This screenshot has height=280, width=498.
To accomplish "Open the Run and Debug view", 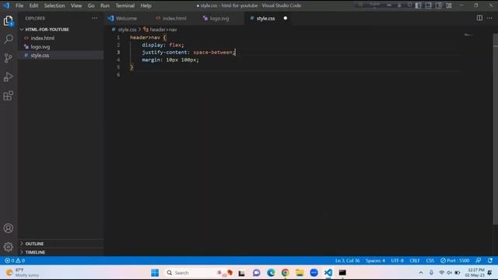I will click(x=9, y=77).
